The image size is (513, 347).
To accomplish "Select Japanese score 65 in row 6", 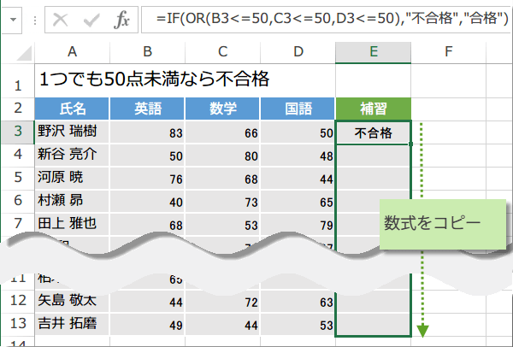I will pyautogui.click(x=298, y=201).
